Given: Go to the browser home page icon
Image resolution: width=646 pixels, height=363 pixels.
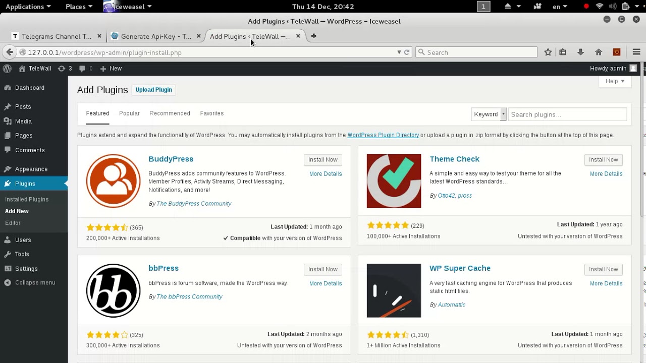Looking at the screenshot, I should (x=599, y=52).
